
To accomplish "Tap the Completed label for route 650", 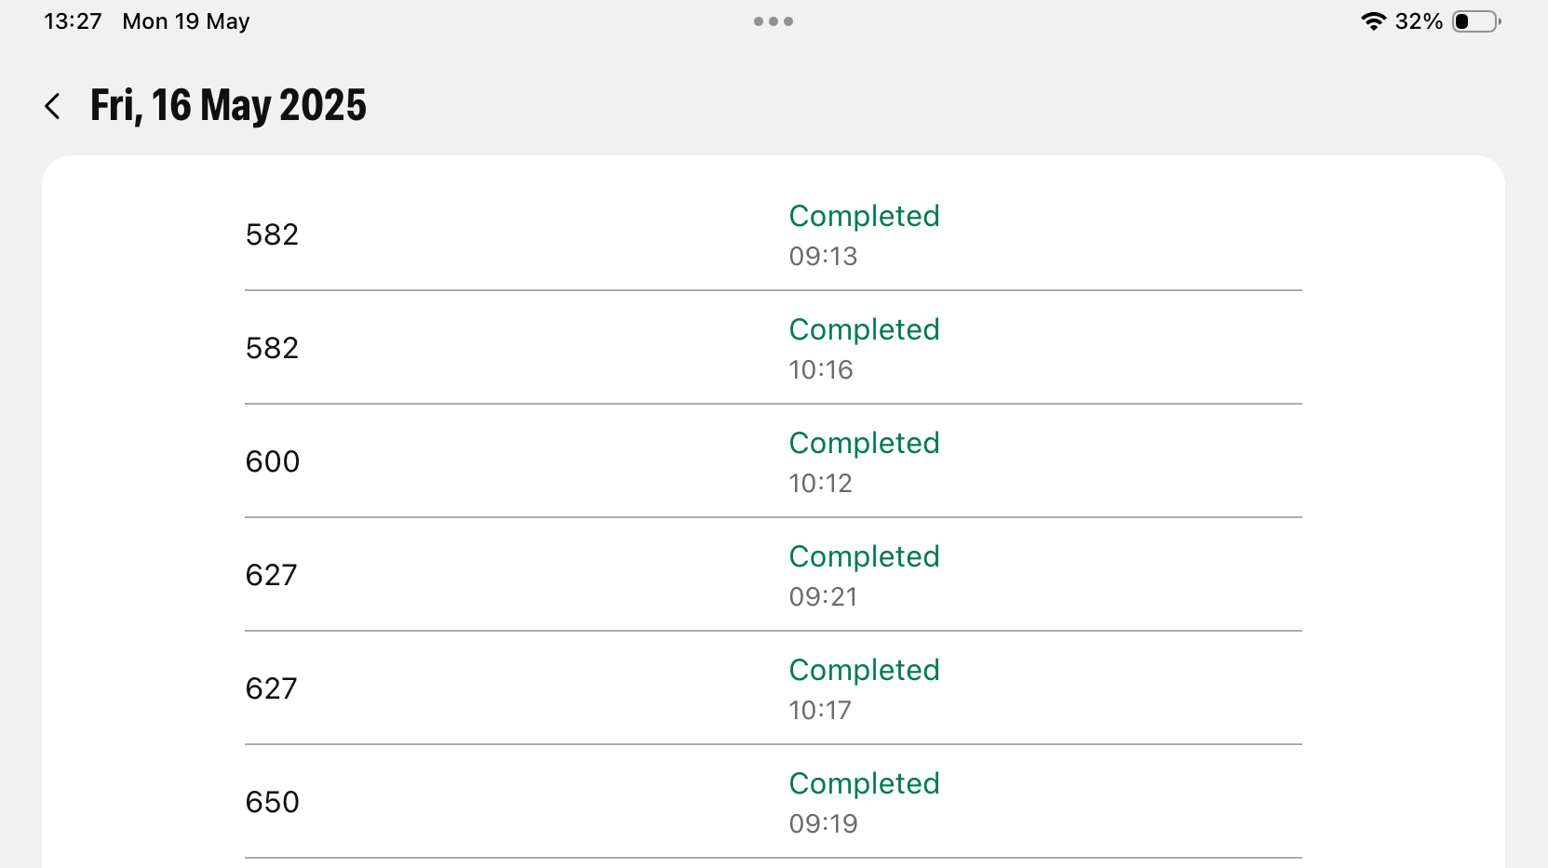I will (864, 783).
